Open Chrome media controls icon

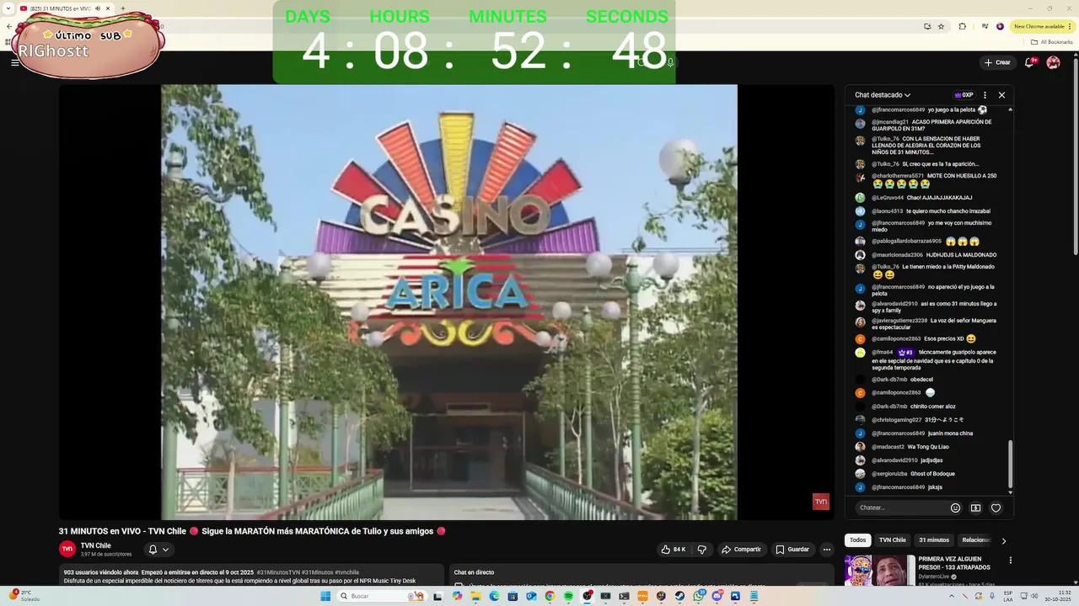985,26
